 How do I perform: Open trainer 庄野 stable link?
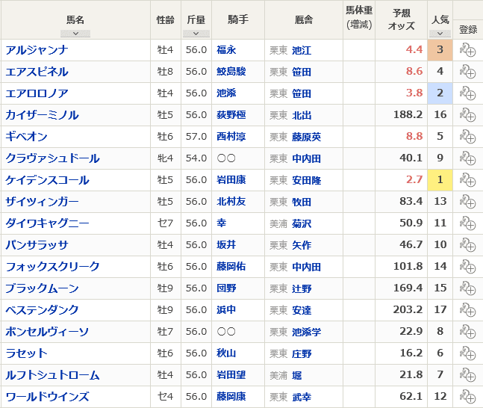point(302,353)
